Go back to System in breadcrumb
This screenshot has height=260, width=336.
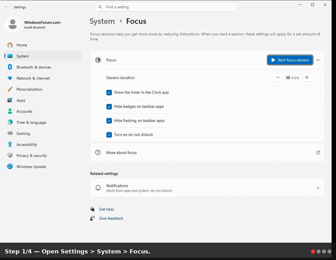click(x=102, y=21)
